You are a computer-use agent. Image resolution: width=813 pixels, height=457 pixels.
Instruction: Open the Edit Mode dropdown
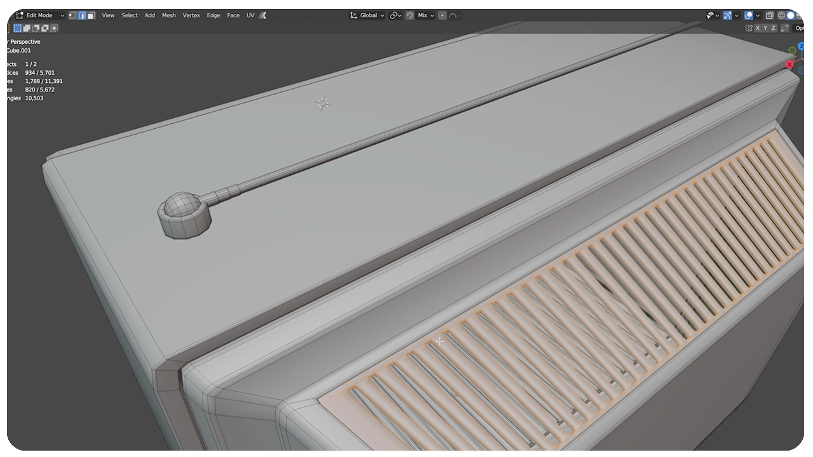coord(40,15)
